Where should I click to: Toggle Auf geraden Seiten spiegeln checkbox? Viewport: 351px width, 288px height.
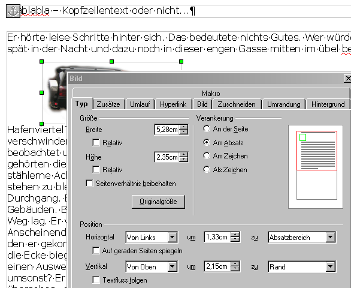(96, 251)
